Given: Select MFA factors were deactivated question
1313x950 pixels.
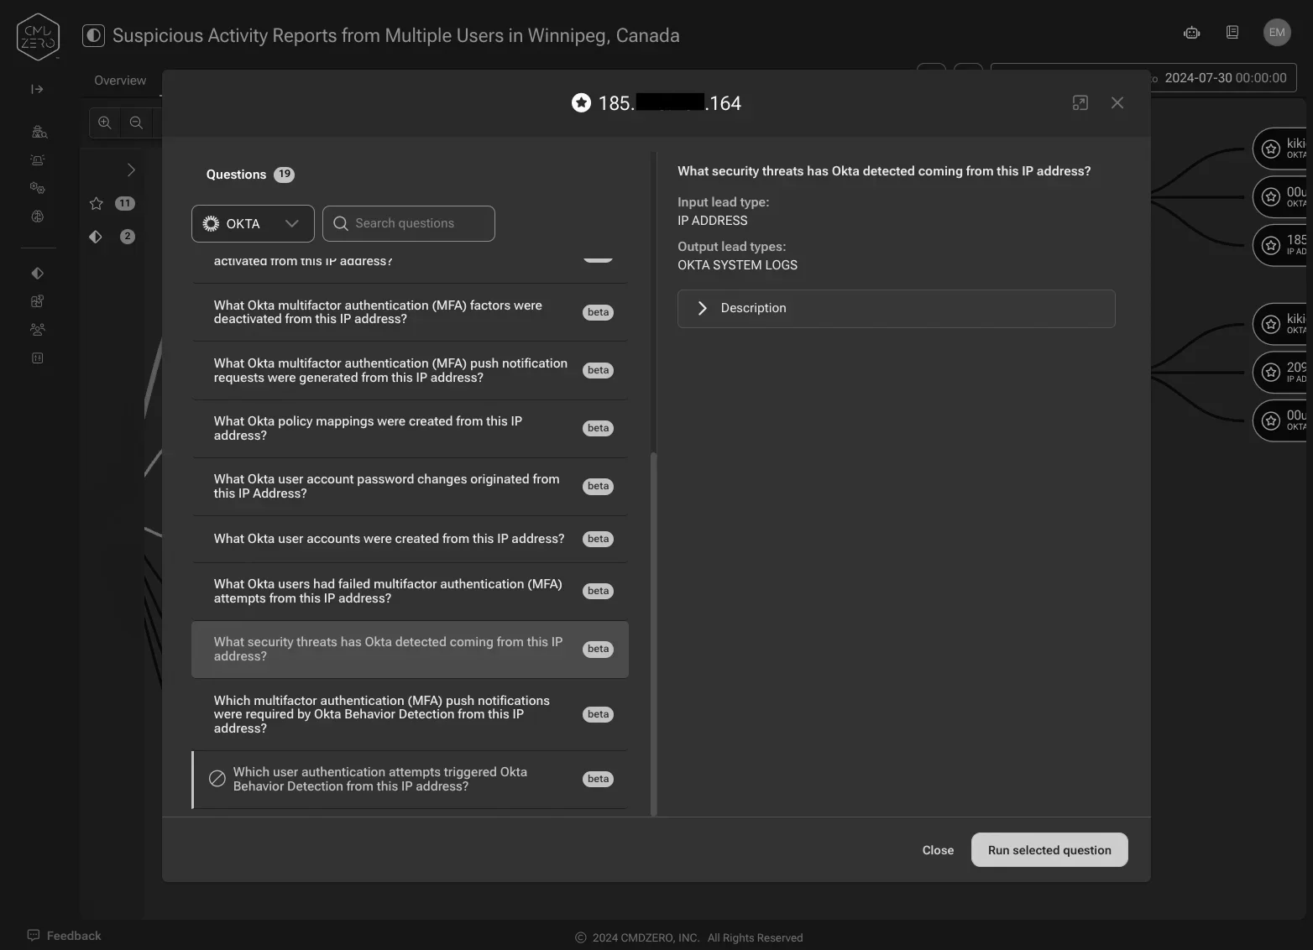Looking at the screenshot, I should click(410, 312).
